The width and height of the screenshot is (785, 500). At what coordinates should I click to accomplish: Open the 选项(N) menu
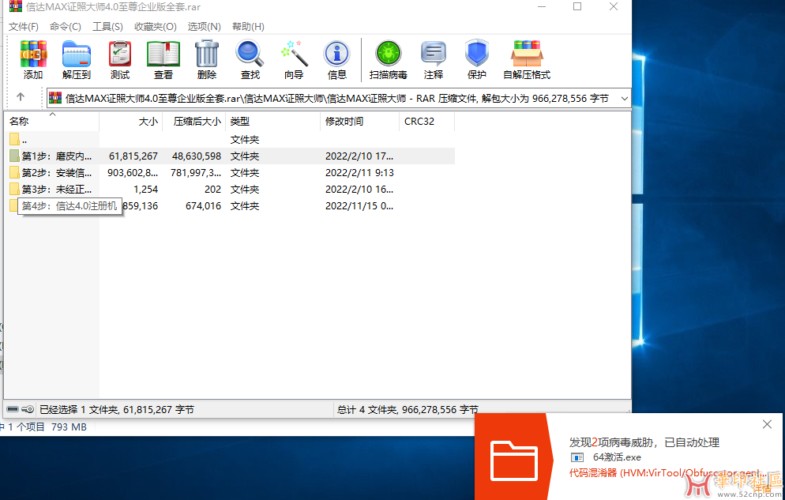click(x=205, y=27)
